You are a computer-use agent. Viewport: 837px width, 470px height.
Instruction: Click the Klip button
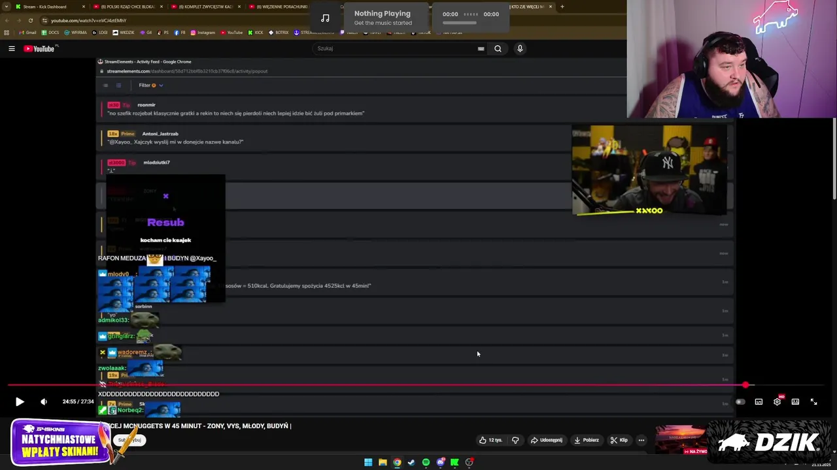619,440
